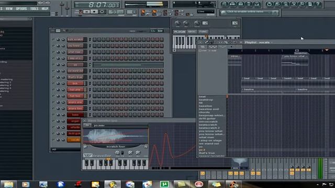Select introscratch in the Playlist pattern list
The width and height of the screenshot is (335, 188).
208,122
